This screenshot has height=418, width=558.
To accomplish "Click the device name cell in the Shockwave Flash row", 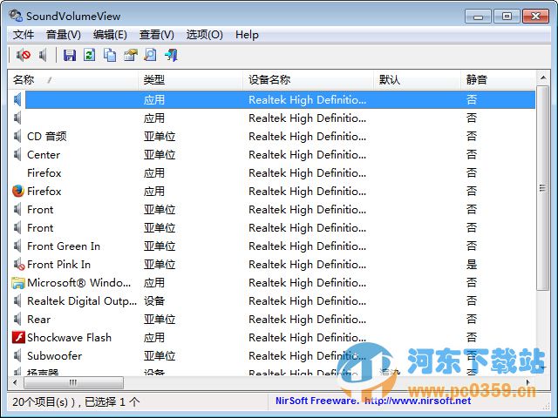I will pos(308,337).
